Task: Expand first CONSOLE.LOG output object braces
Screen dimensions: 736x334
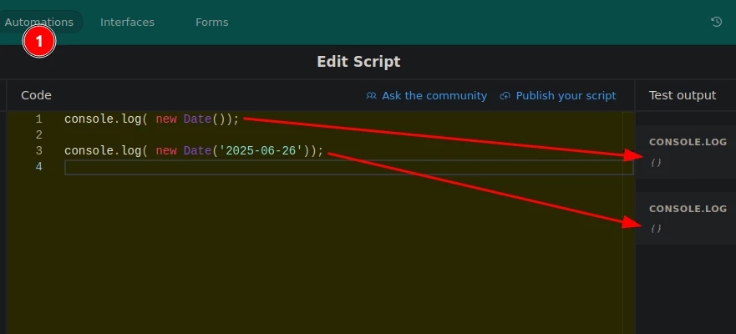Action: click(x=656, y=162)
